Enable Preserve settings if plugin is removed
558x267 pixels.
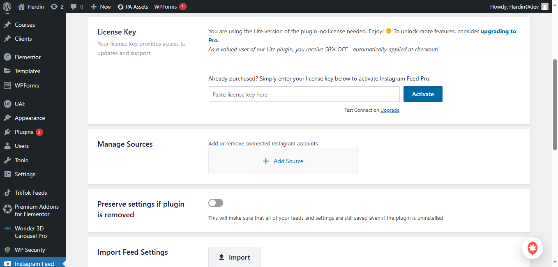[x=216, y=203]
